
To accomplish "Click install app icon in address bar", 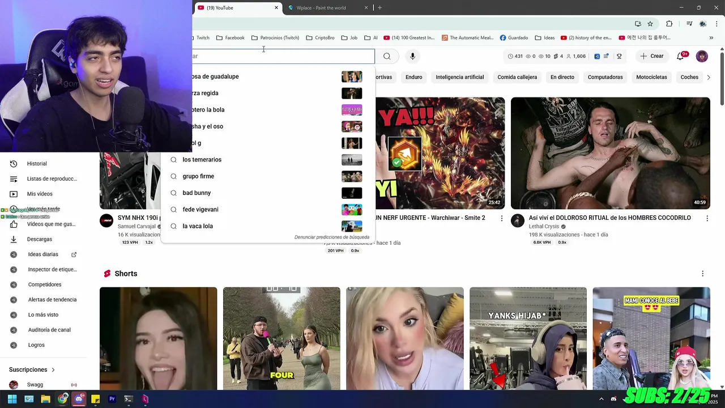I will 638,24.
